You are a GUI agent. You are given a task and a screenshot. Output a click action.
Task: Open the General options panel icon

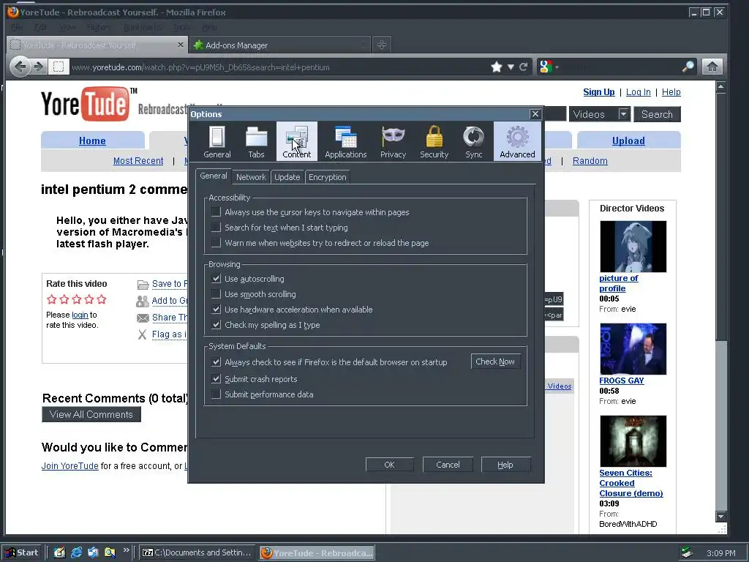217,141
